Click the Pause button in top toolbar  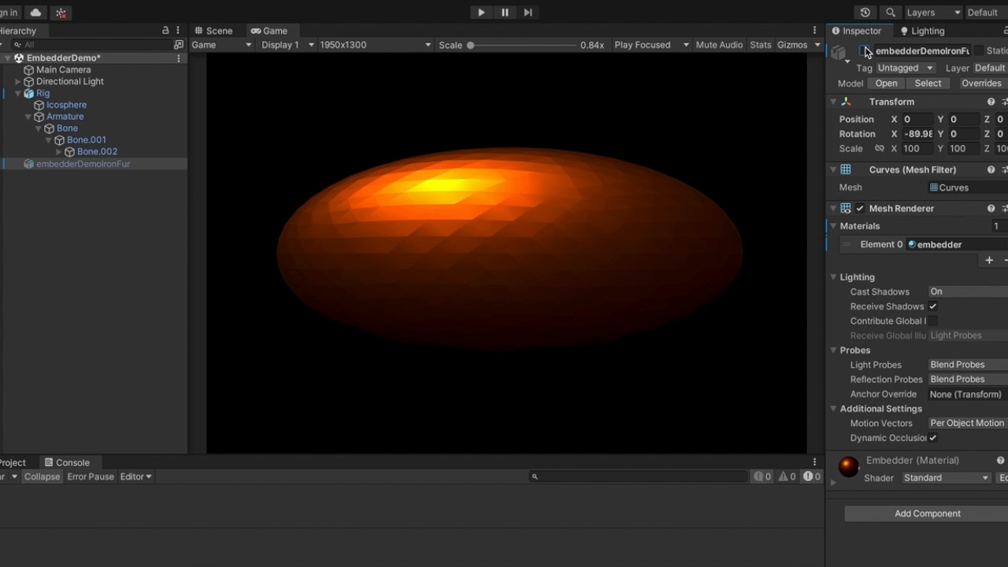click(505, 13)
